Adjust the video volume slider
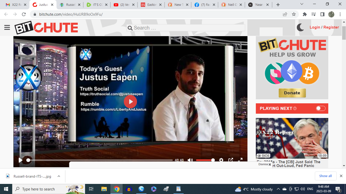 point(205,160)
